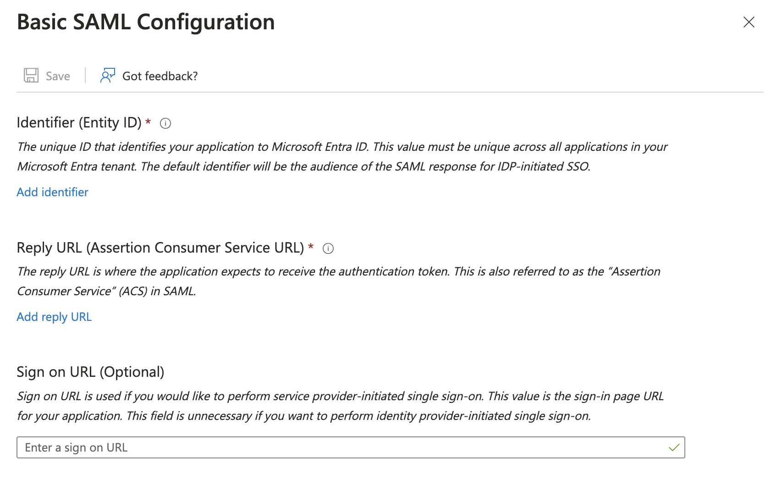Click Got feedback? in the toolbar
782x496 pixels.
click(x=160, y=76)
